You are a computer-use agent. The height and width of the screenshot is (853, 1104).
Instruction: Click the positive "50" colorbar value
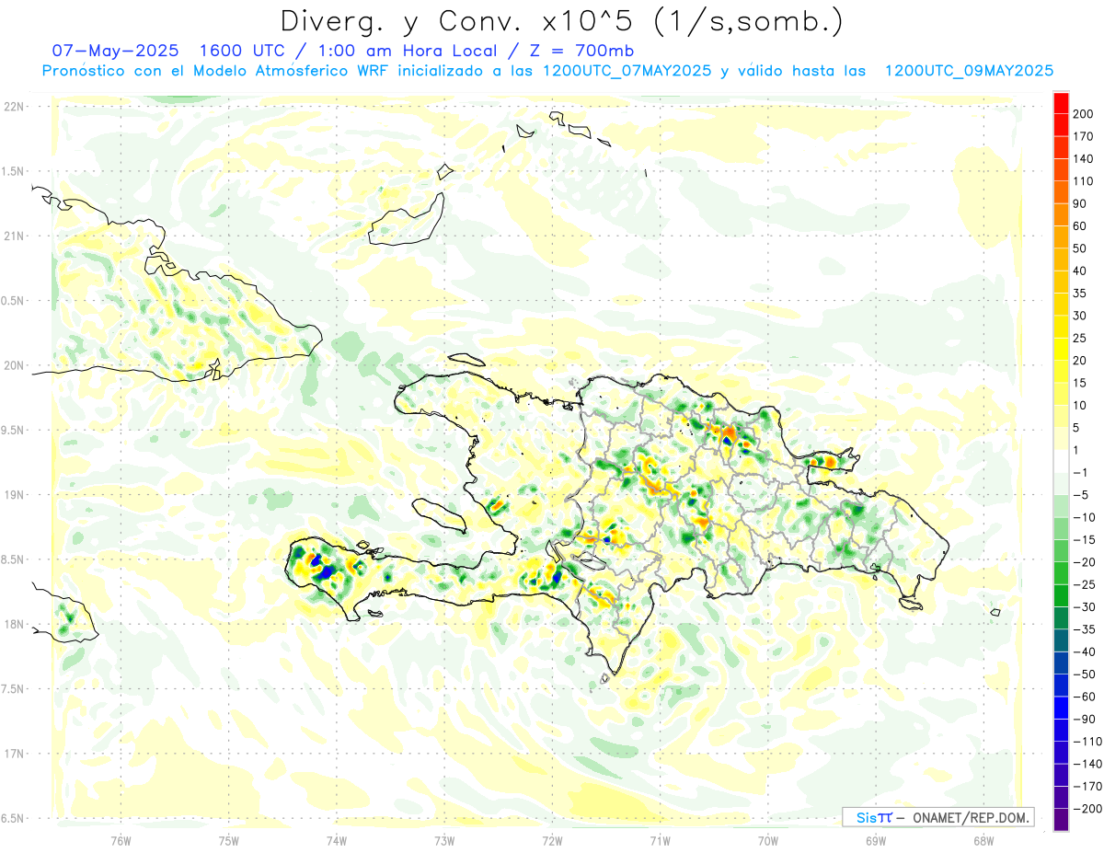[1080, 249]
